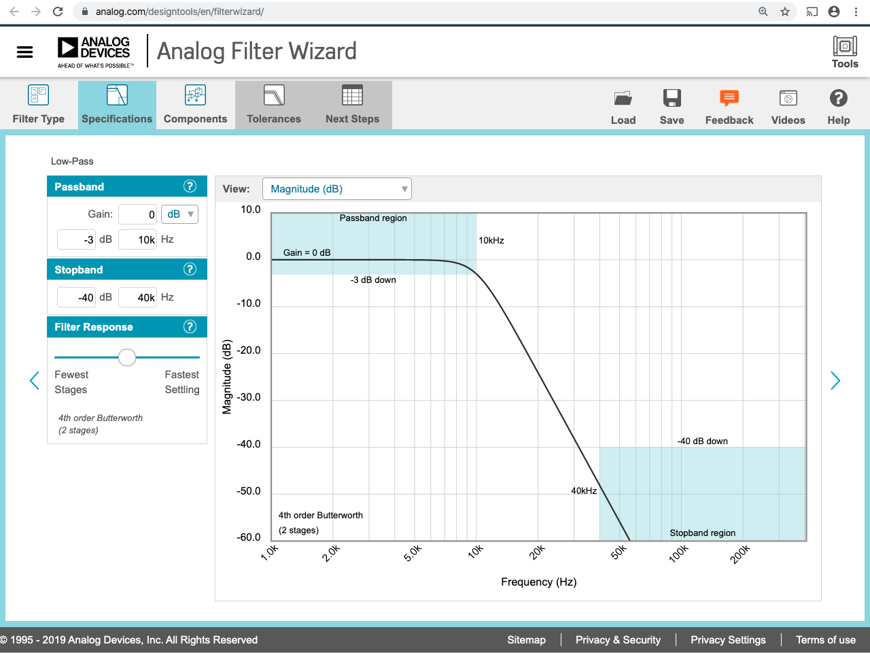Show Filter Response help question mark
Viewport: 870px width, 653px height.
point(190,326)
